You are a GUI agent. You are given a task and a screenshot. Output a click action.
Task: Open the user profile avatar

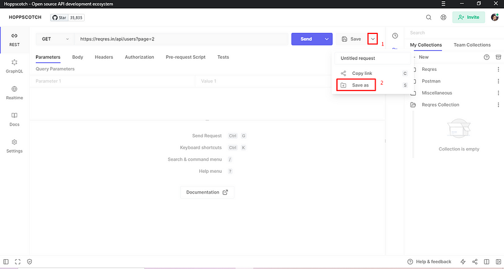[x=495, y=17]
